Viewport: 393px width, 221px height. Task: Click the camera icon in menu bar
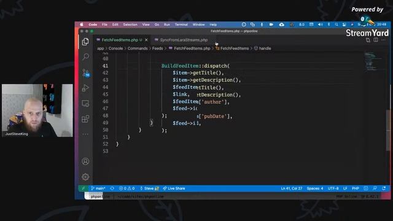pyautogui.click(x=271, y=25)
